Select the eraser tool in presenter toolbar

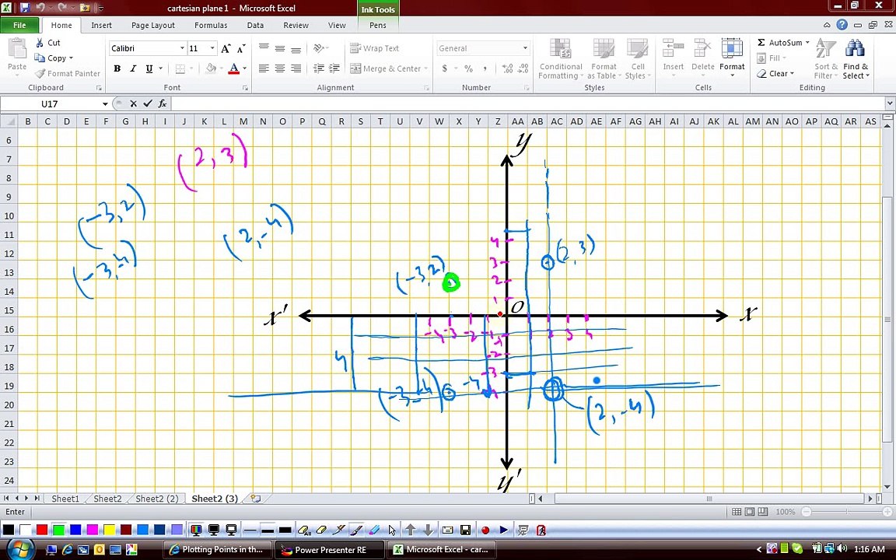321,530
